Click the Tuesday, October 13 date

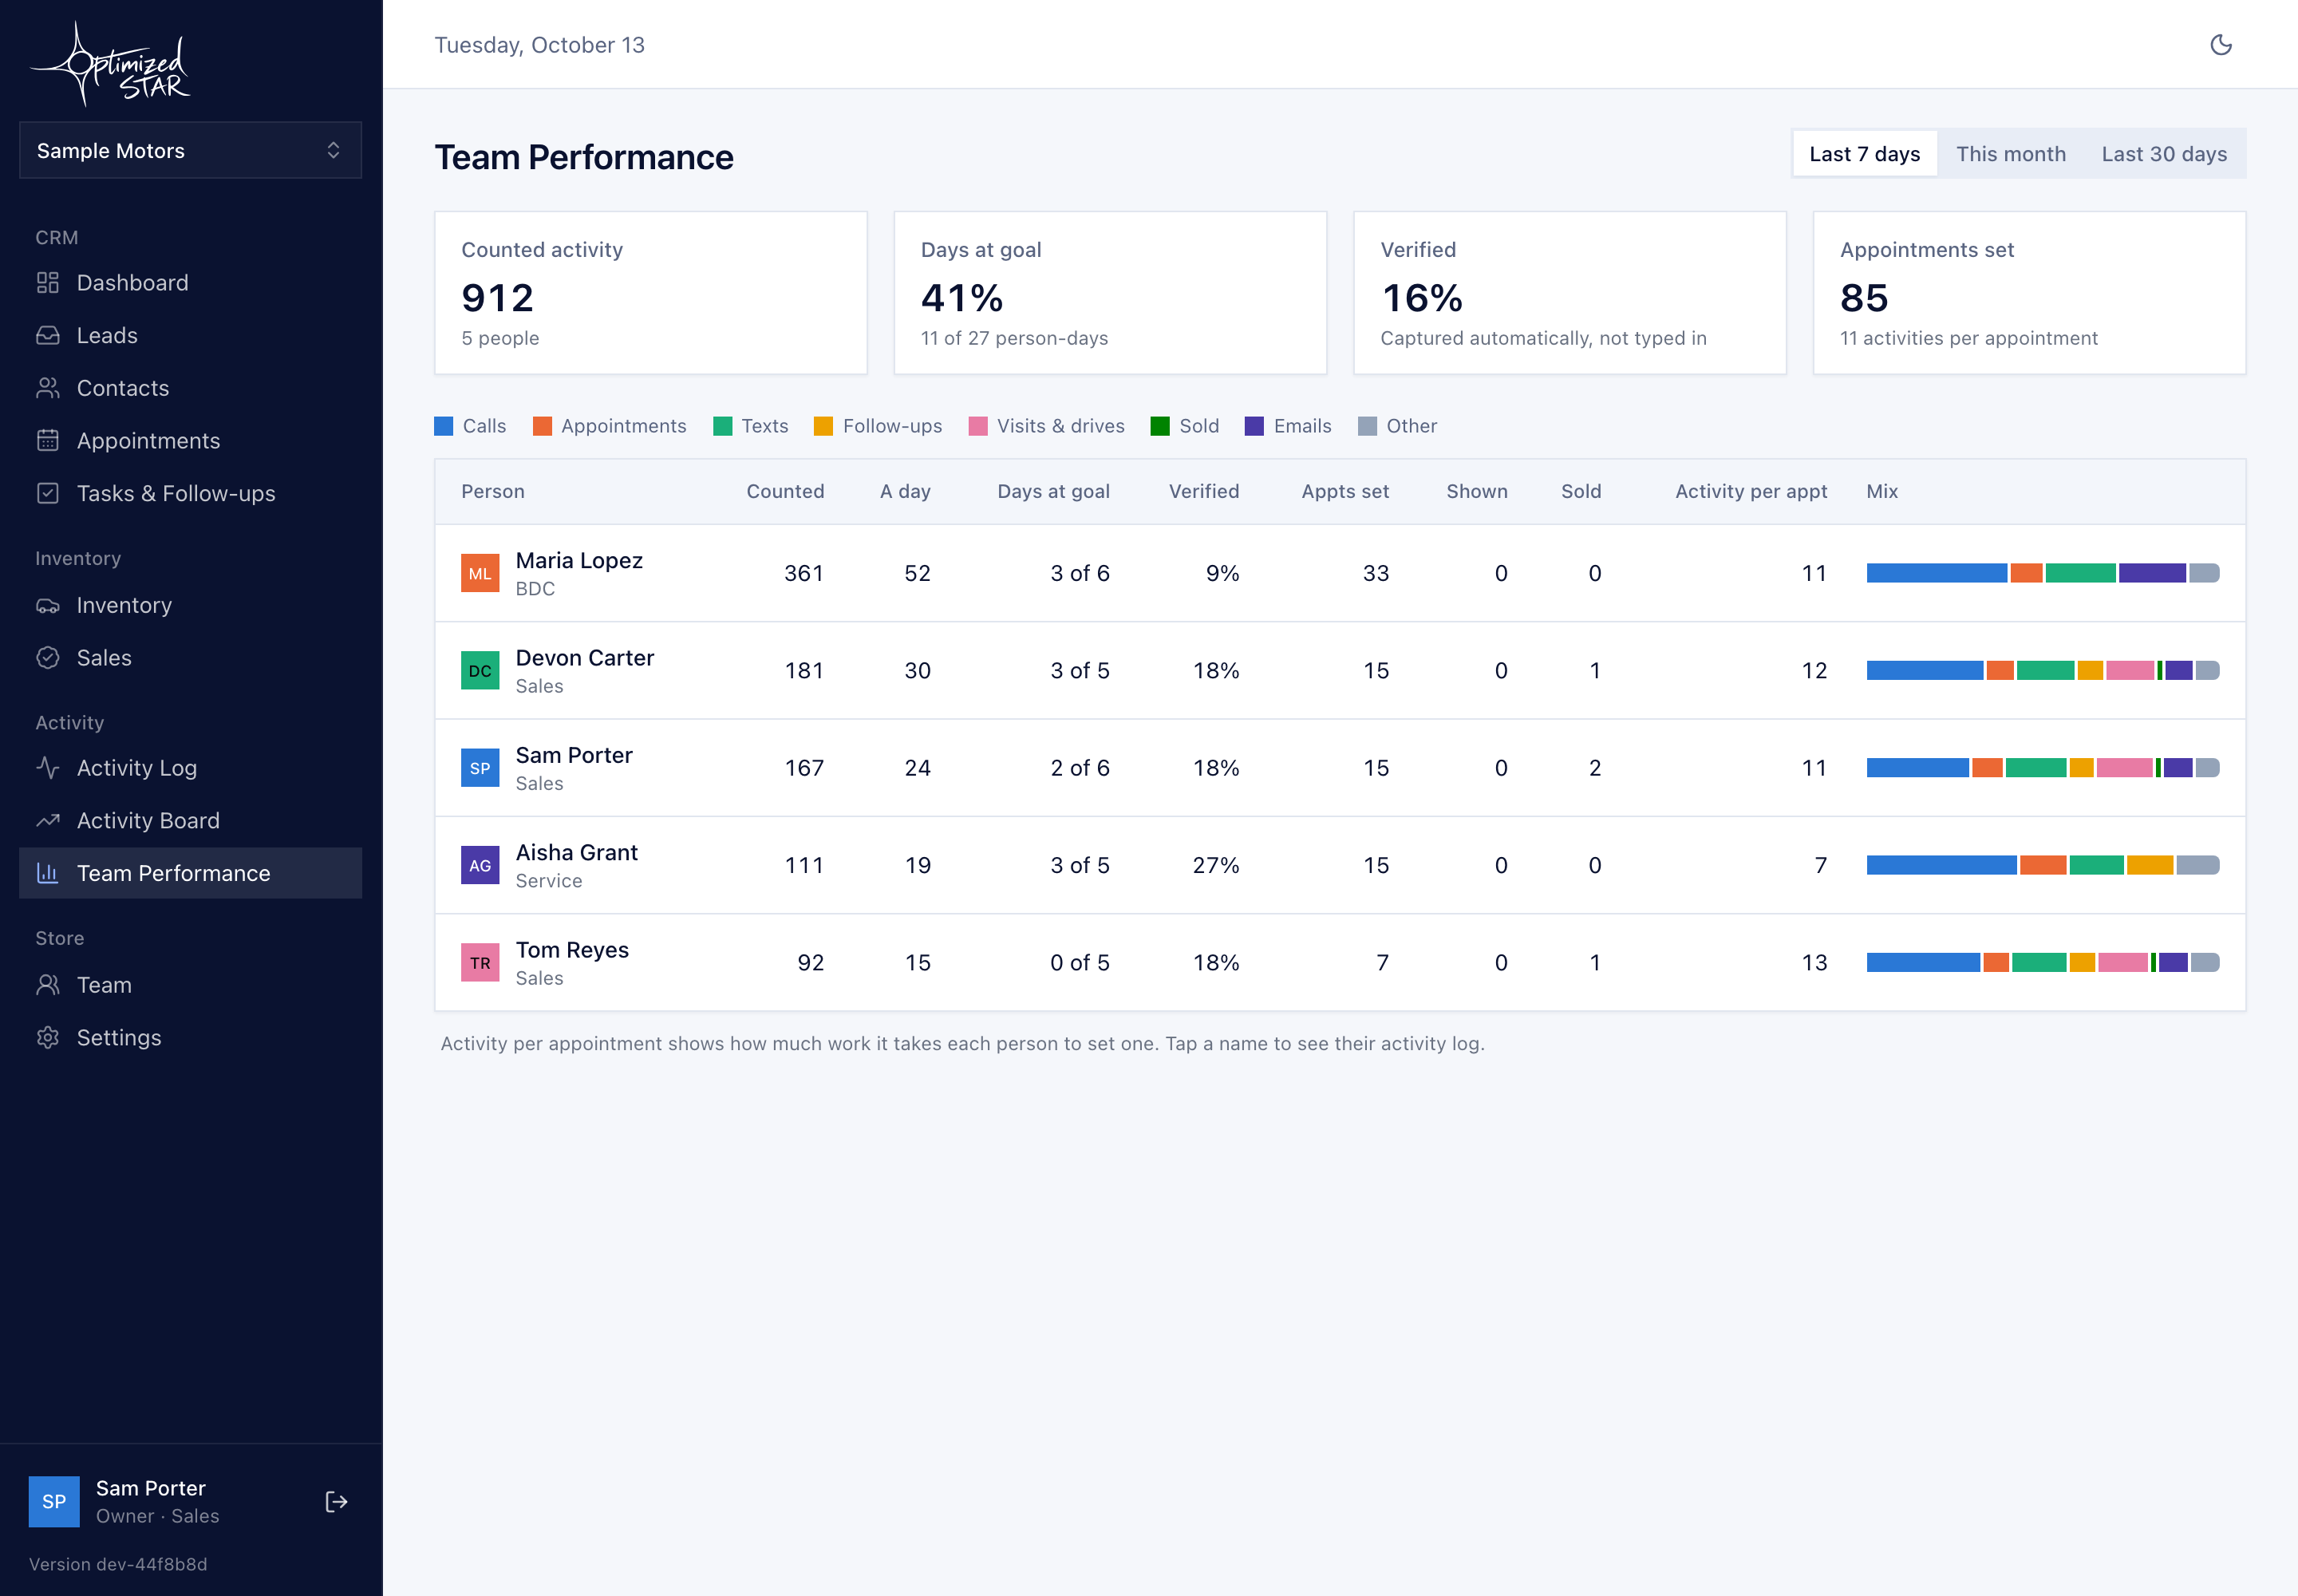(x=539, y=45)
